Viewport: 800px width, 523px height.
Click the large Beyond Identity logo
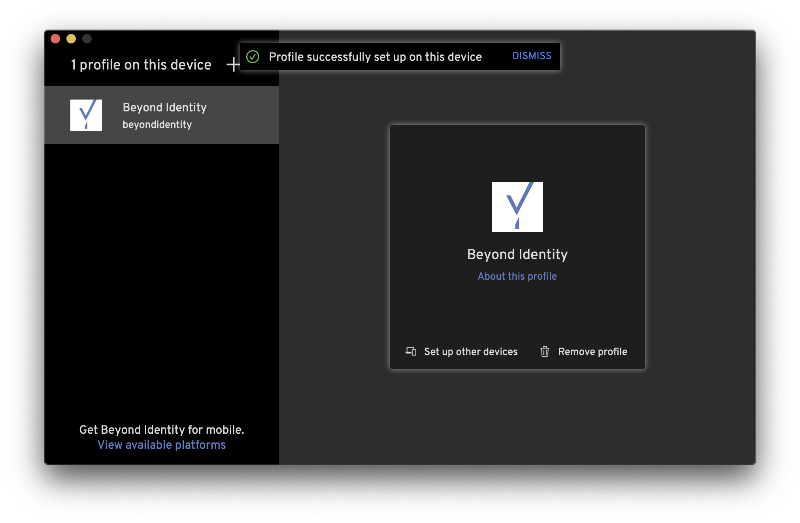[x=517, y=207]
